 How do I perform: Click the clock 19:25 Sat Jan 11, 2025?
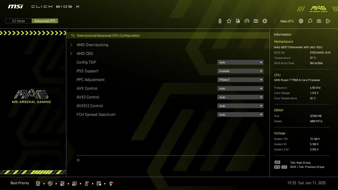click(306, 183)
